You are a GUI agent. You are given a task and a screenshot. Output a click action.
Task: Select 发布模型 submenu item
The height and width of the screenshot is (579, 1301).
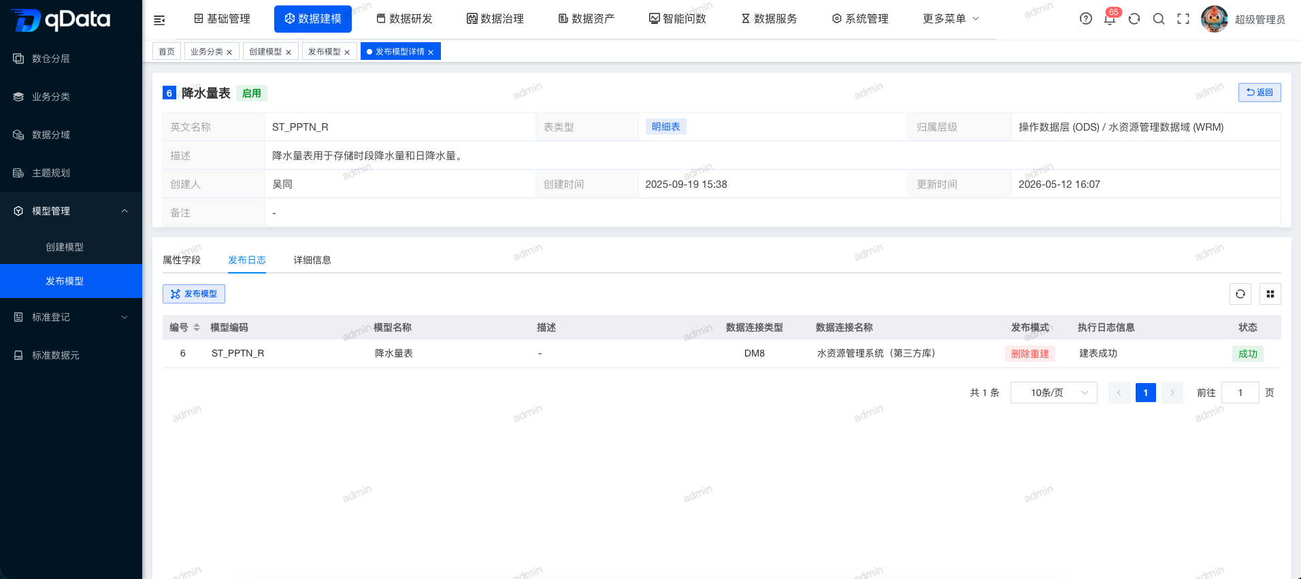[71, 281]
